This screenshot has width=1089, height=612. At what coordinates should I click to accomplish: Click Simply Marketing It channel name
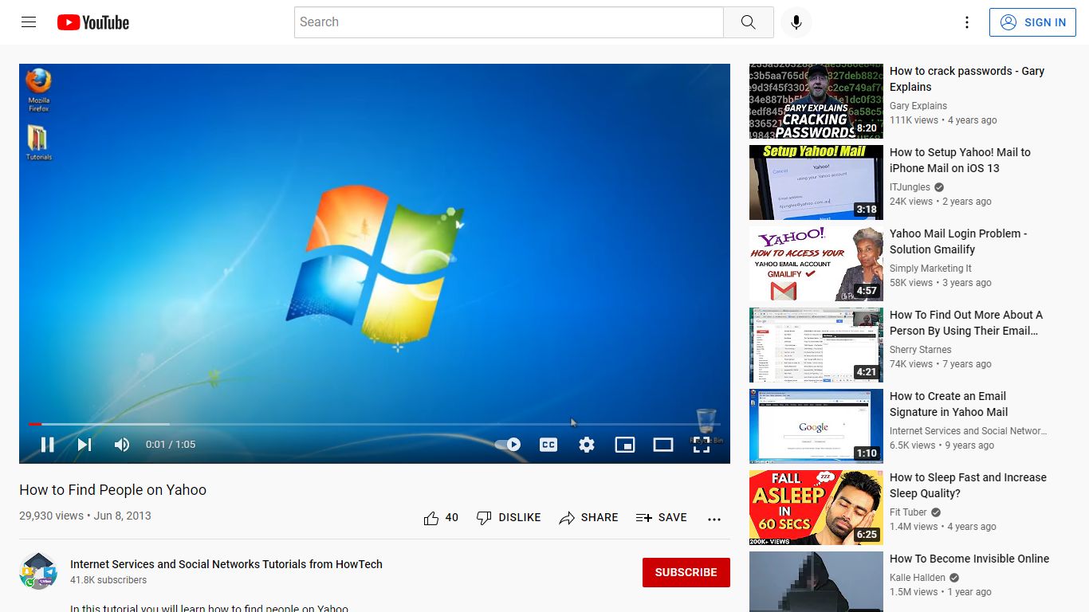coord(930,269)
